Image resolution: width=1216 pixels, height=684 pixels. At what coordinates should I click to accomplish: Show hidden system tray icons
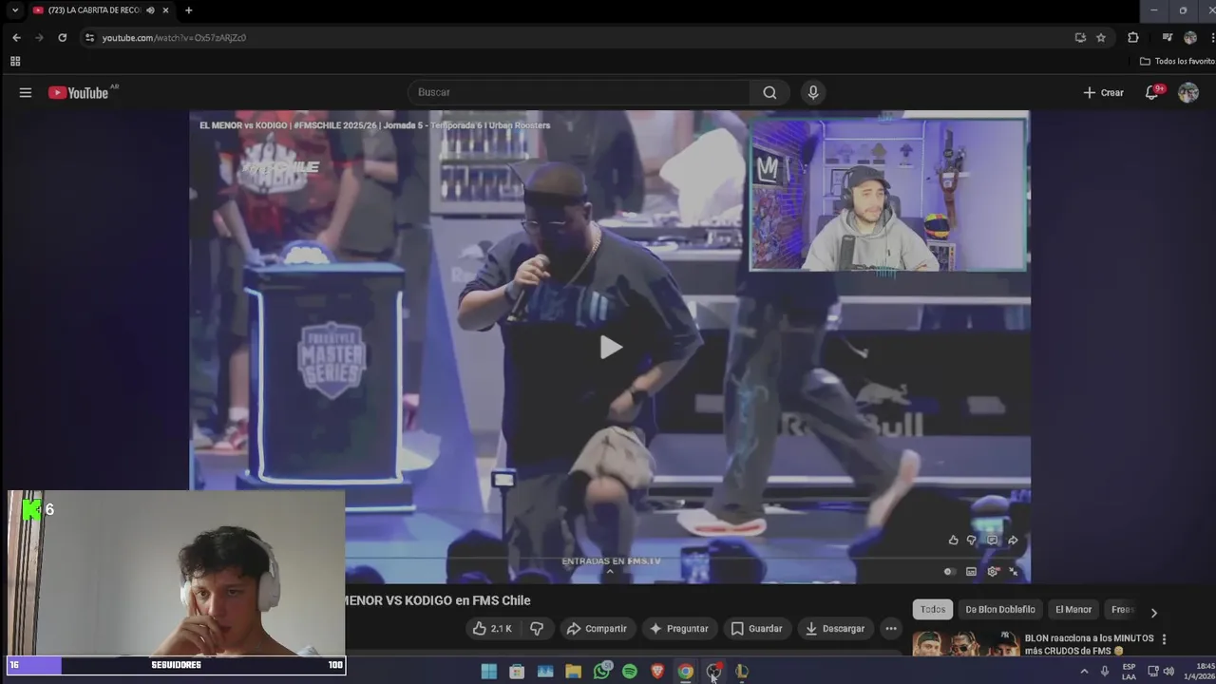click(1084, 672)
